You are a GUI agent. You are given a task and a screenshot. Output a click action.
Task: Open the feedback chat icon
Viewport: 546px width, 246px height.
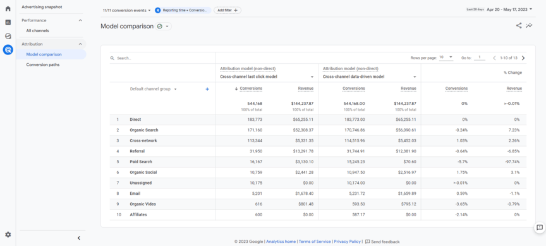tap(540, 228)
